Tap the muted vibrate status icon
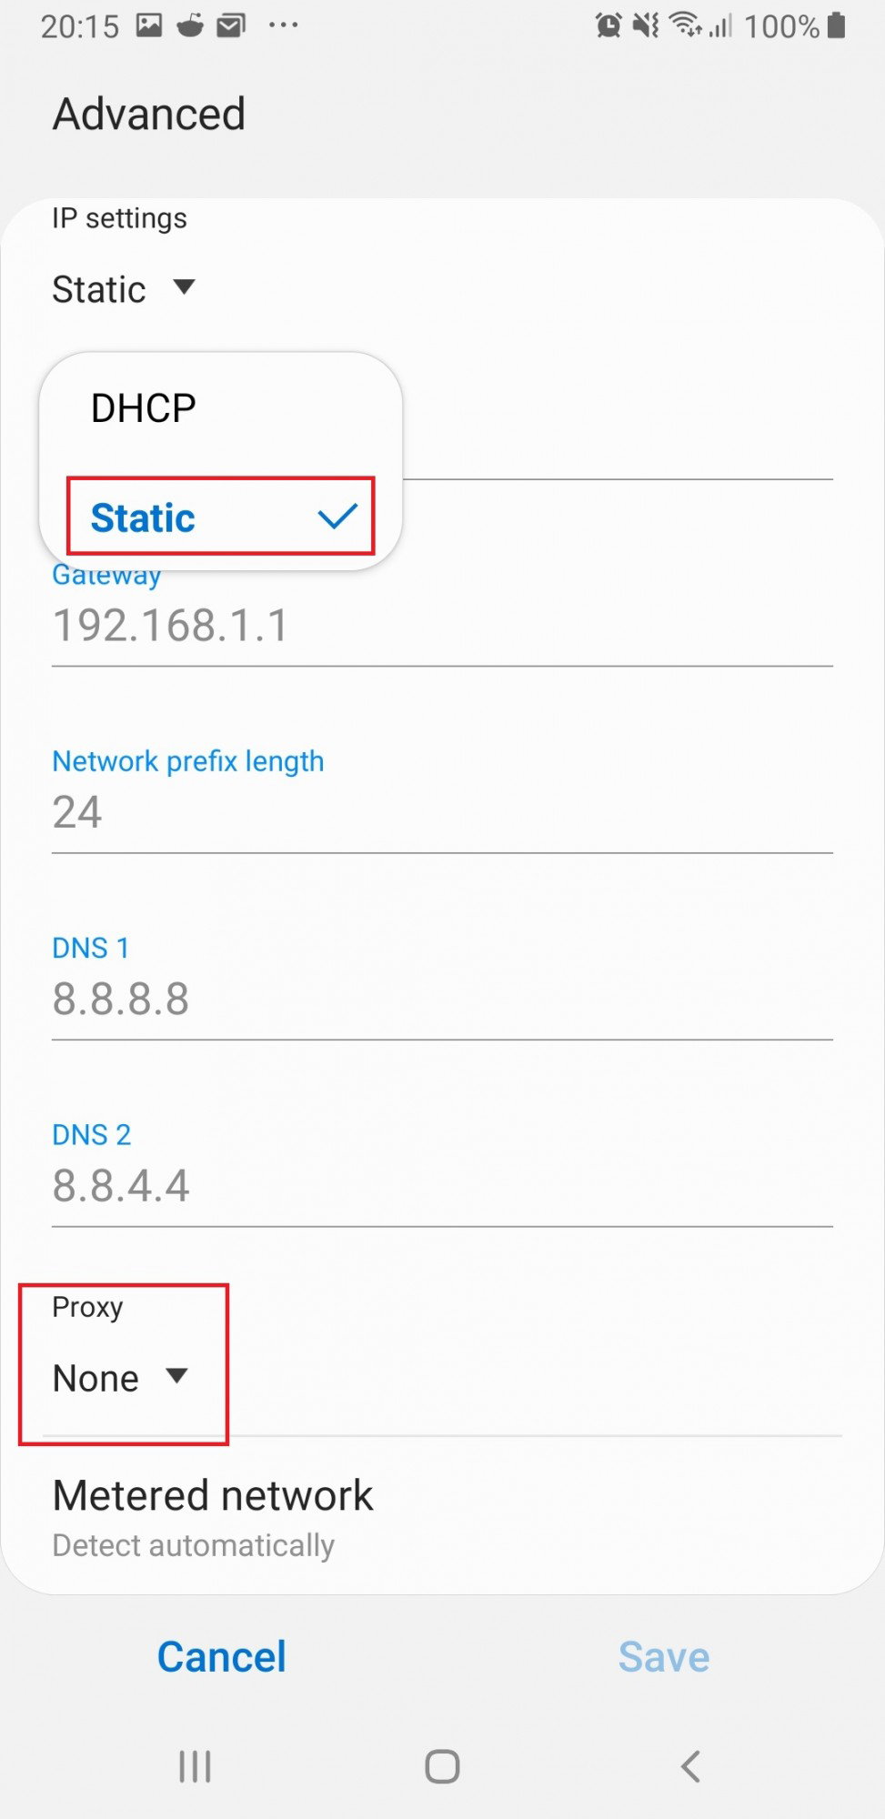 [x=646, y=25]
